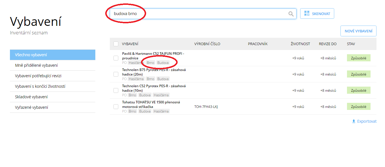Click +9 roků lifespan in Tohatsu row

[298, 107]
